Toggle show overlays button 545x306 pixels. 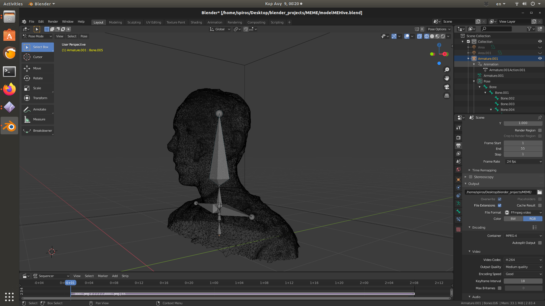(407, 36)
